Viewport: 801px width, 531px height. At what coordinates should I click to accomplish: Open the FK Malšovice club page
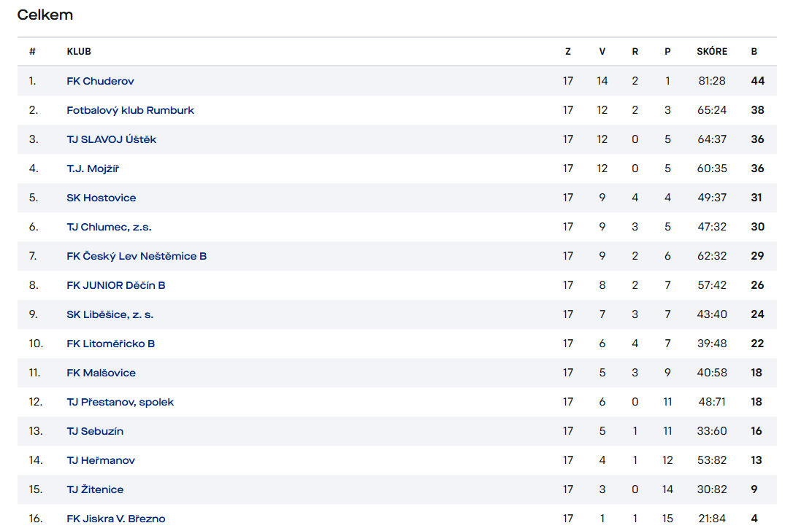[101, 373]
